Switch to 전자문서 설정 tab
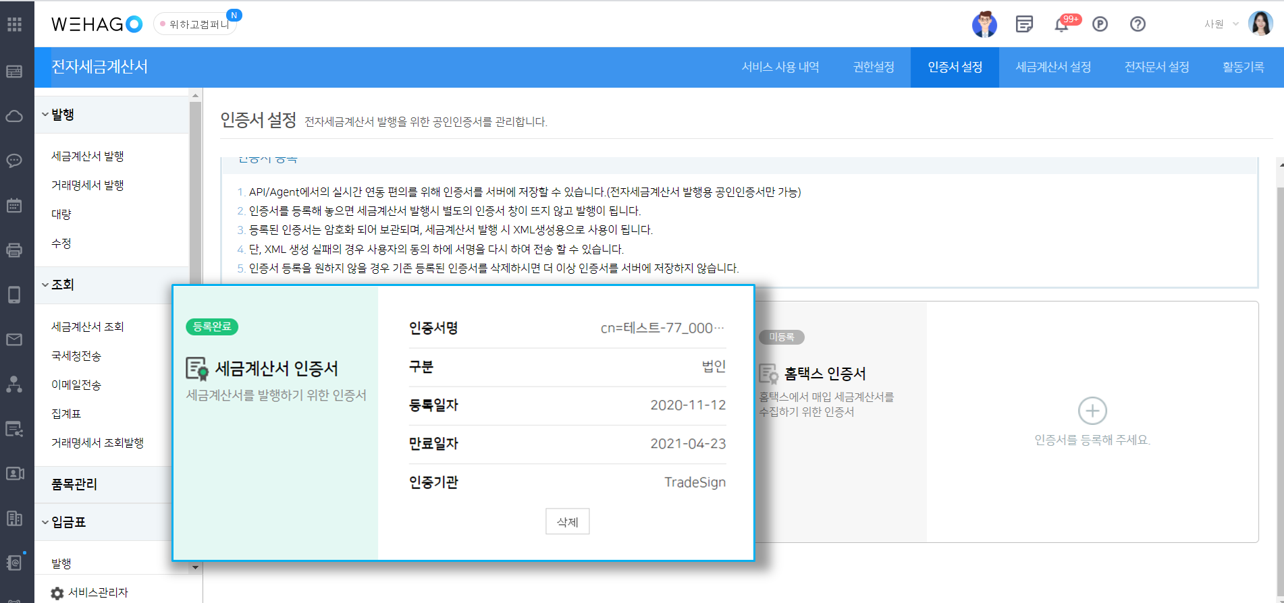Viewport: 1284px width, 603px height. 1156,67
